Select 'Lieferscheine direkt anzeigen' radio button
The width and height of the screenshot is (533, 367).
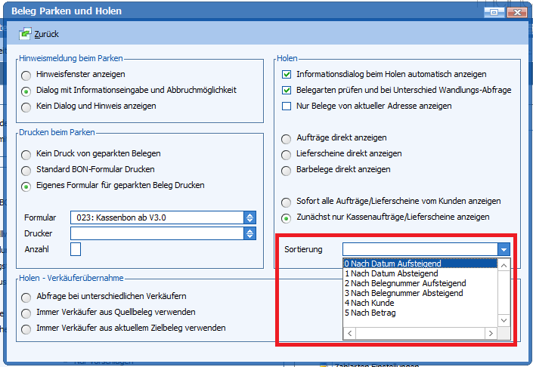point(287,154)
